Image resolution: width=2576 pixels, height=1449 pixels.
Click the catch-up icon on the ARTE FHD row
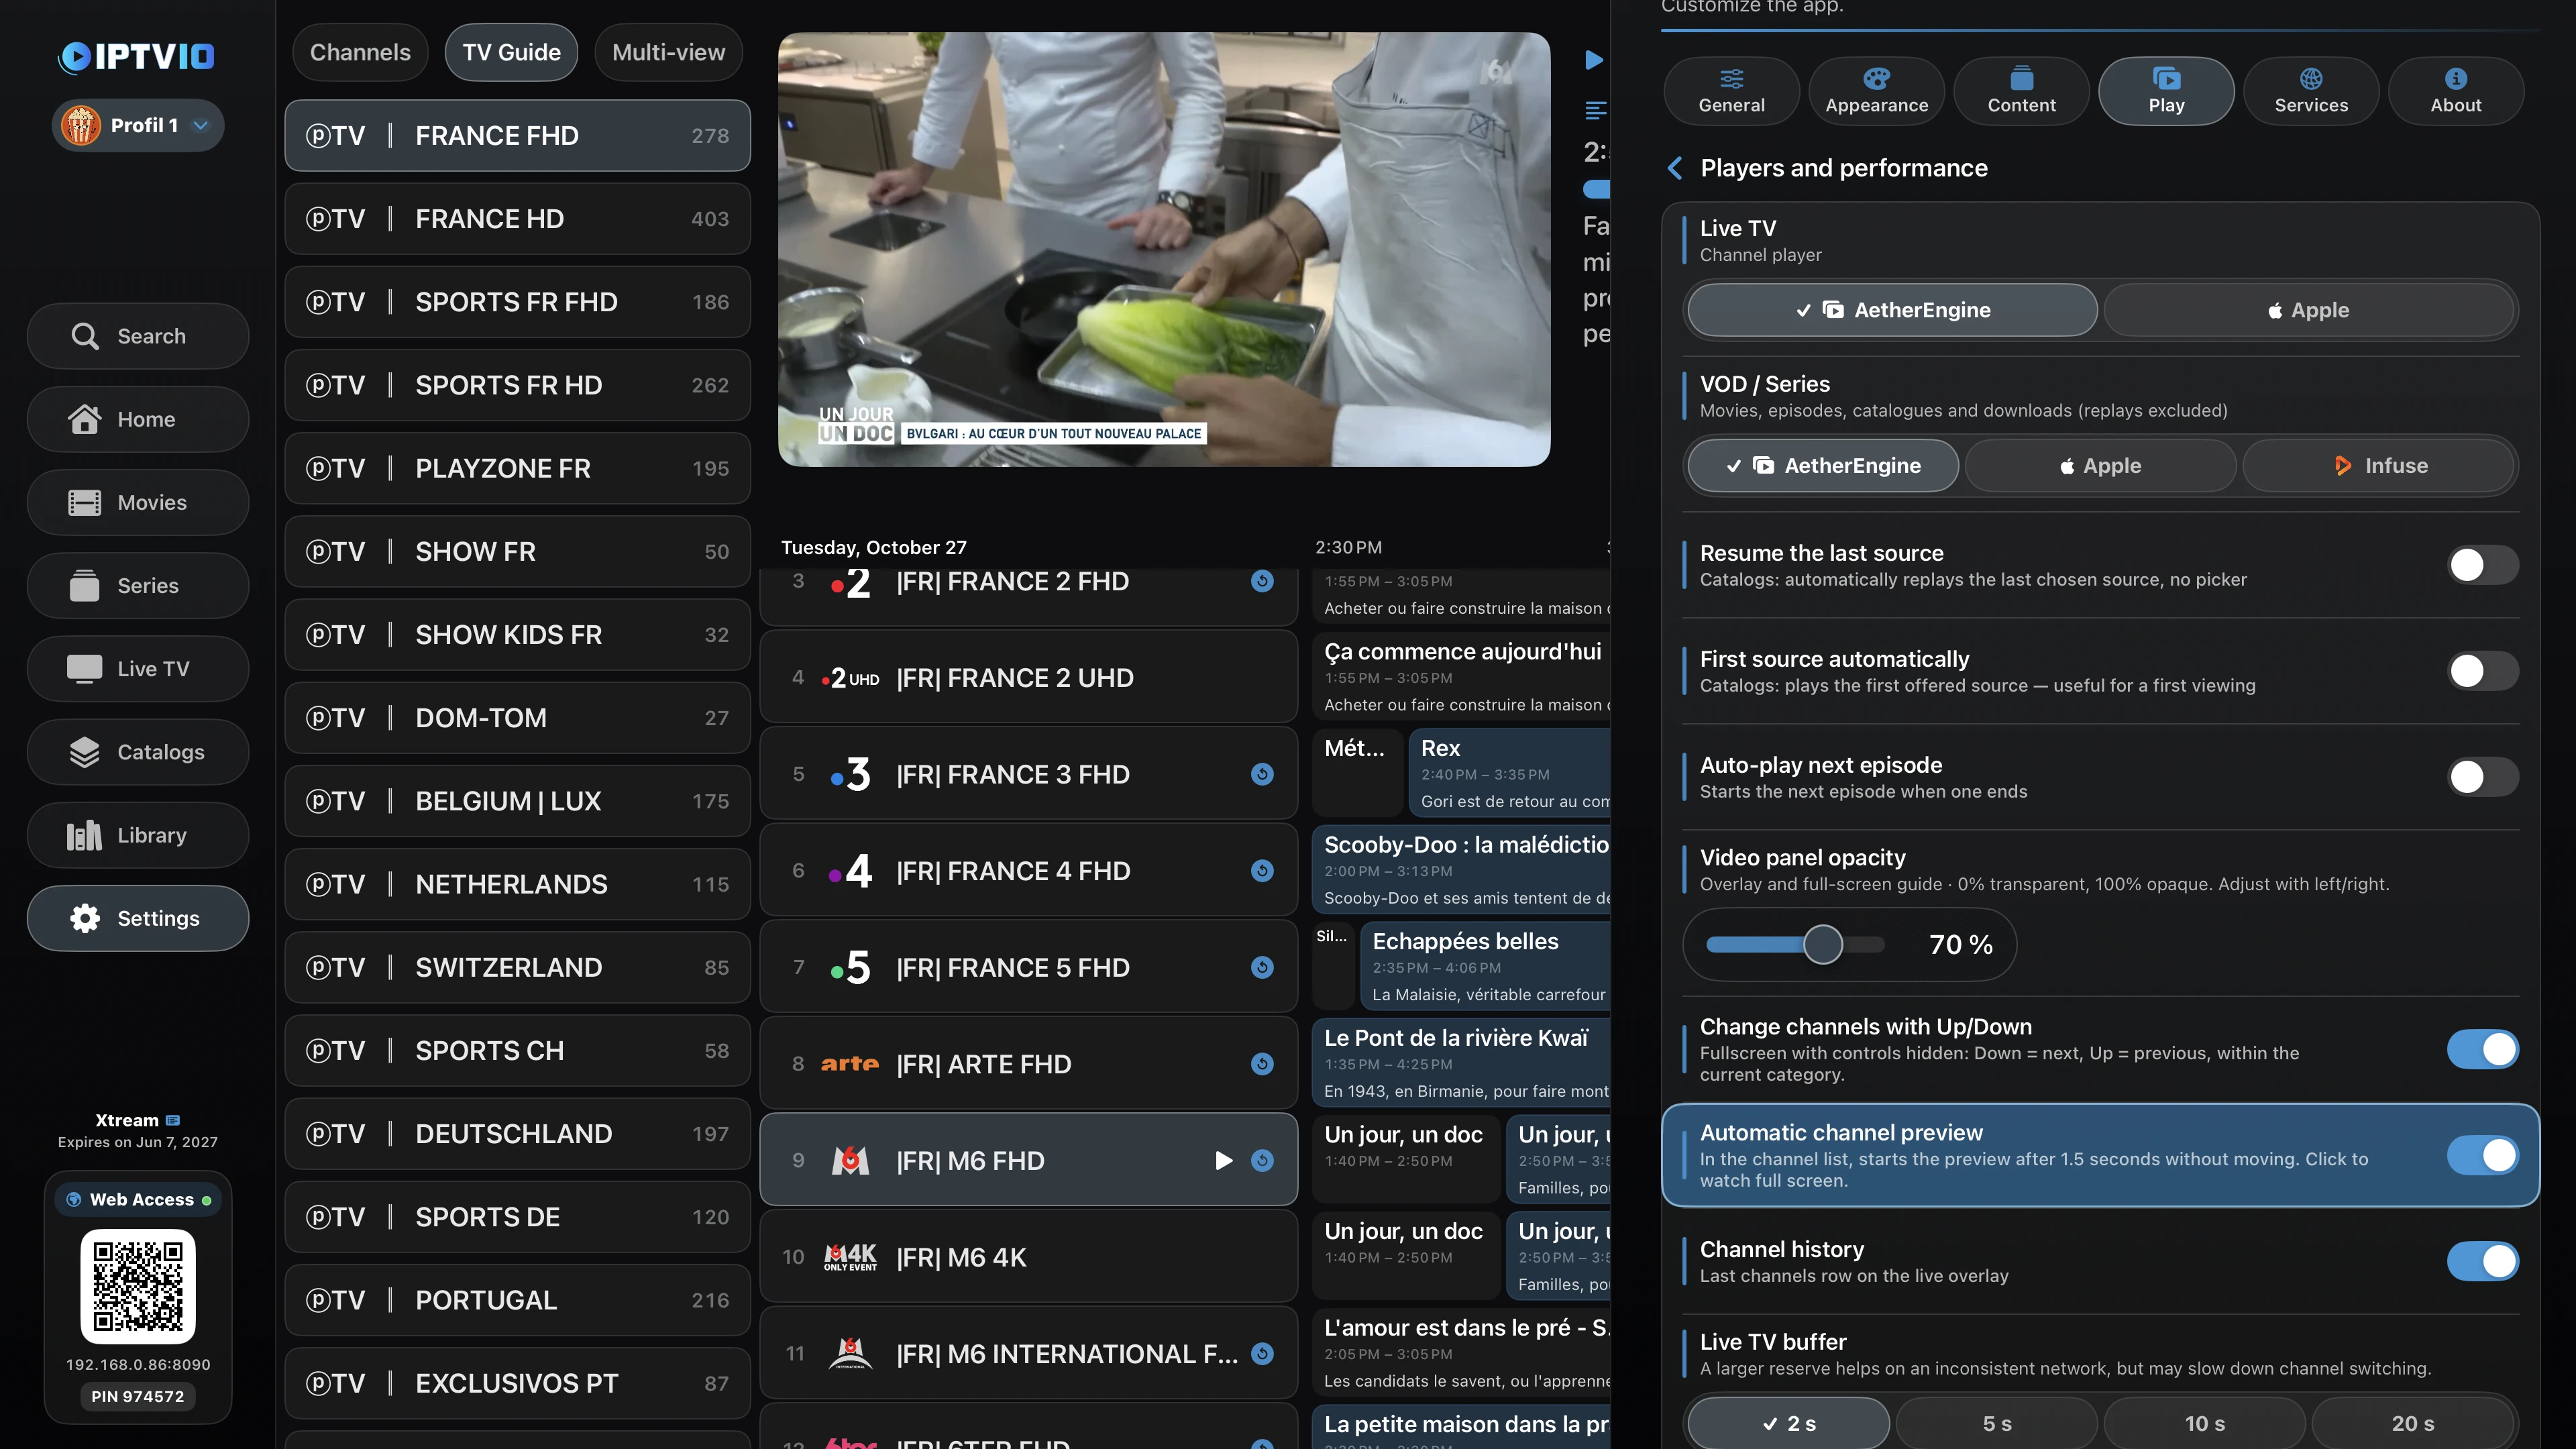click(x=1262, y=1064)
